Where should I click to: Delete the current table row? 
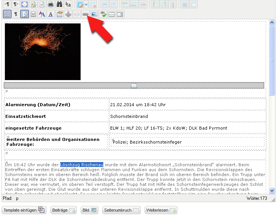point(143,5)
